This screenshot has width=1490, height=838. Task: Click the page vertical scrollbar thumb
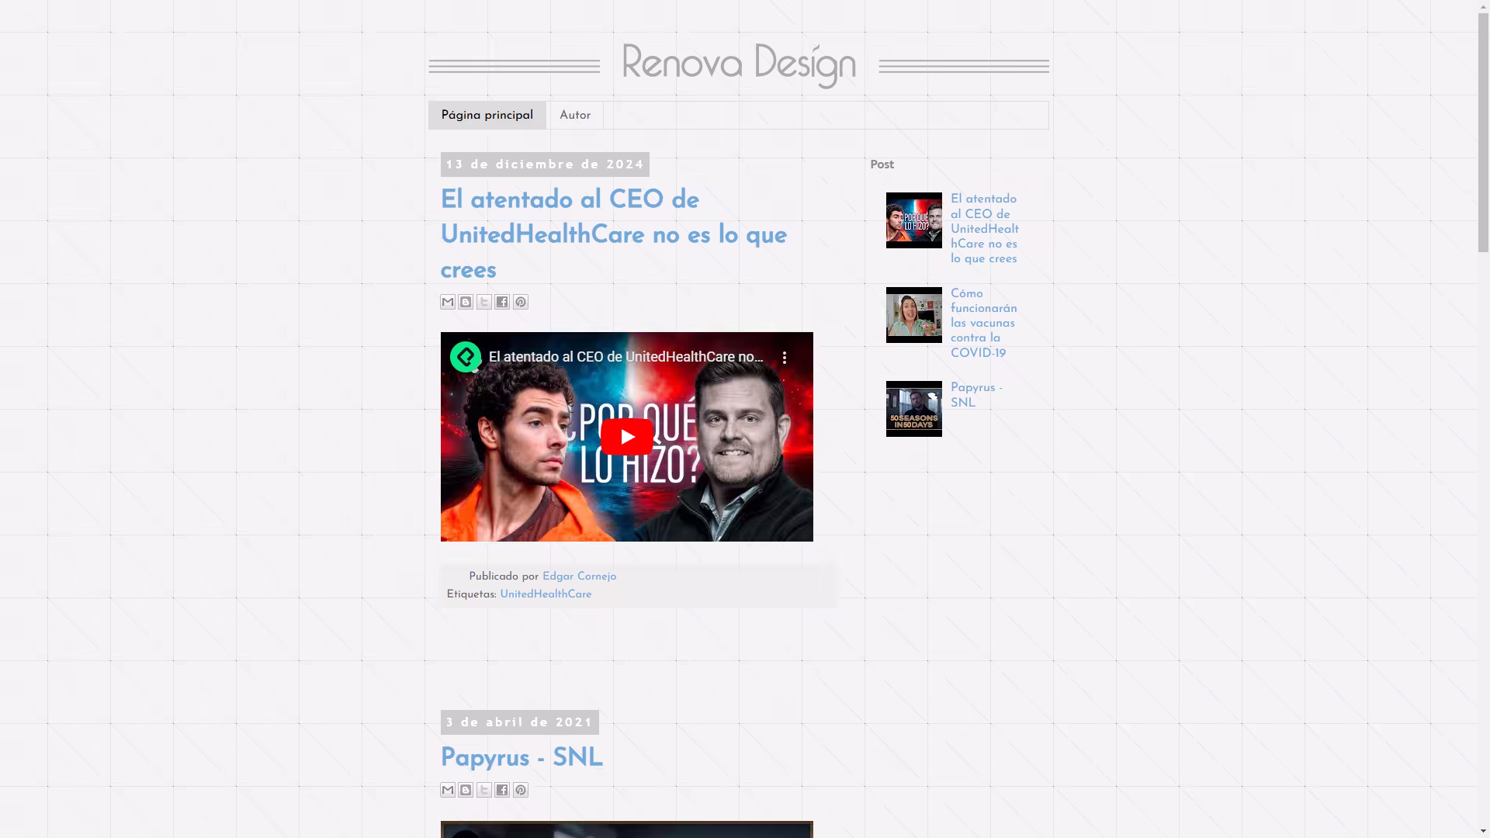coord(1483,133)
